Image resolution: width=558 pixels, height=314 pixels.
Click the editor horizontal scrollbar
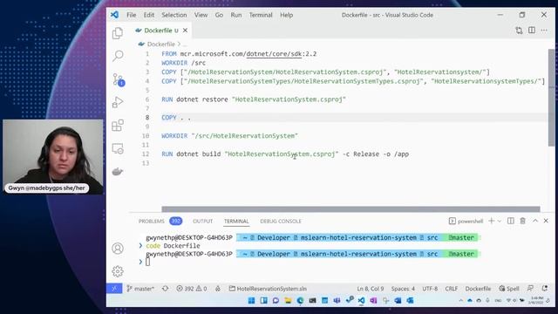click(350, 209)
